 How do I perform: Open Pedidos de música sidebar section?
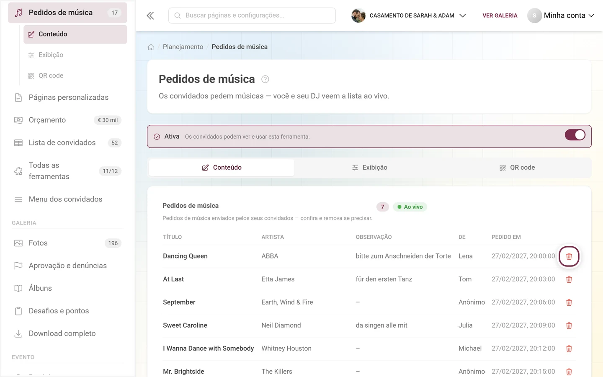click(67, 13)
